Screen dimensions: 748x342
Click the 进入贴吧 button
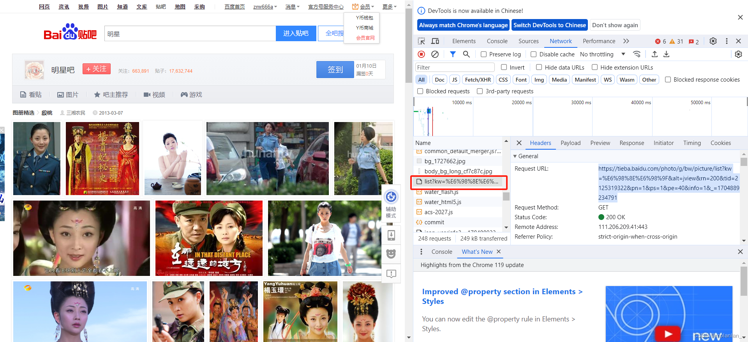296,33
